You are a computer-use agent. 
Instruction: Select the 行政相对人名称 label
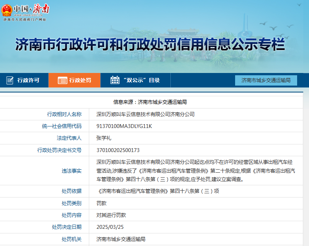[64, 114]
